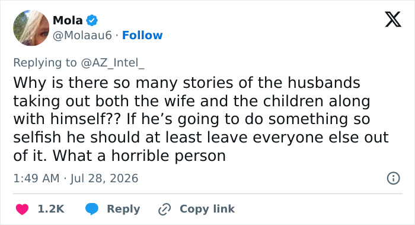Click the Reply text button
The height and width of the screenshot is (225, 415).
[123, 209]
